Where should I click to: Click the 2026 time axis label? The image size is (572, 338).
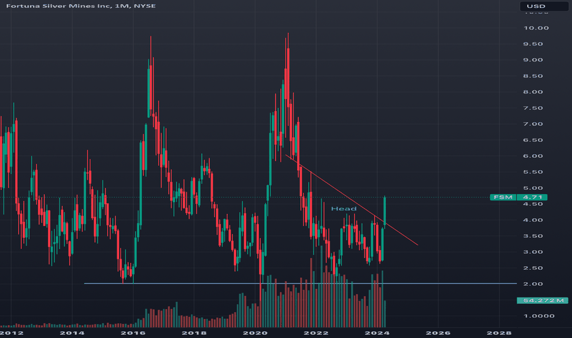[x=438, y=333]
